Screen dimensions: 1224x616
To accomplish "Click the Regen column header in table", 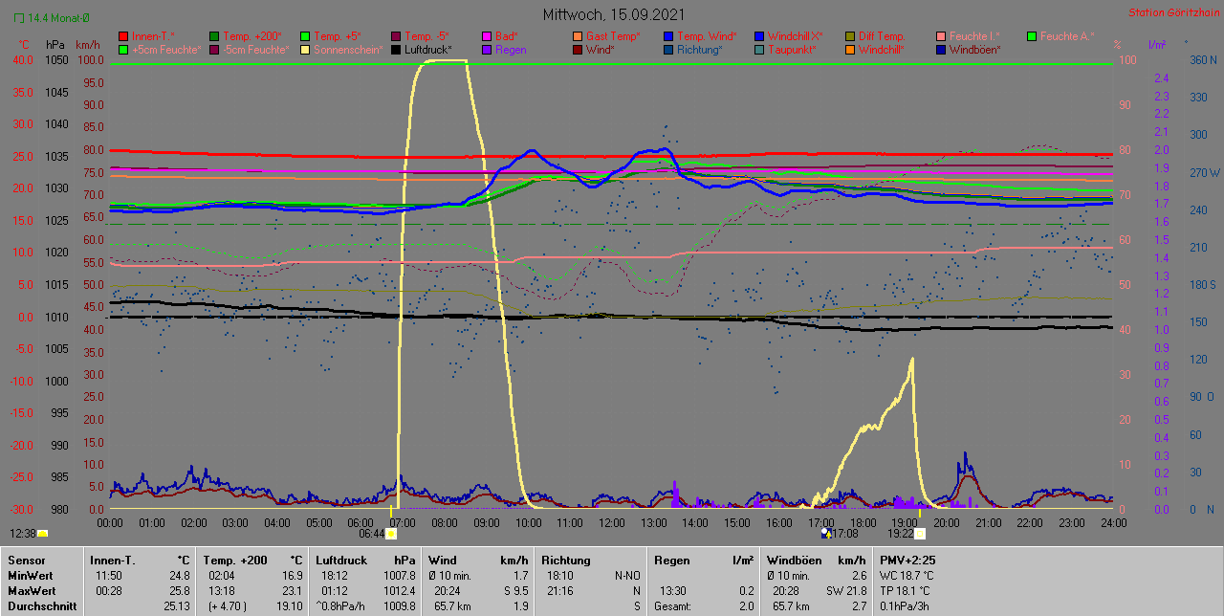I will pyautogui.click(x=672, y=561).
